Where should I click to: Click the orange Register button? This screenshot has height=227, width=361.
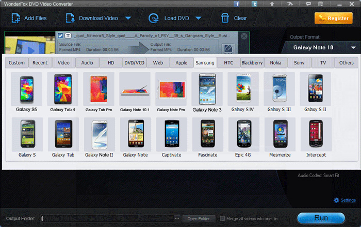[333, 18]
